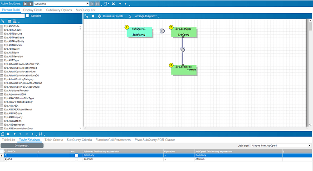This screenshot has height=171, width=313.
Task: Click the diagram horizontal scrollbar right arrow
Action: 307,128
